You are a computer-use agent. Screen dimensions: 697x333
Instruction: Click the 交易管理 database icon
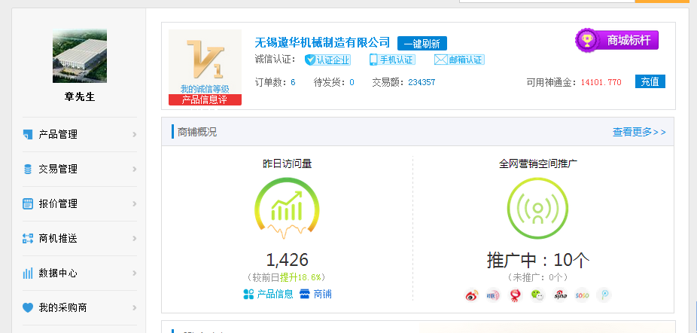[x=28, y=170]
